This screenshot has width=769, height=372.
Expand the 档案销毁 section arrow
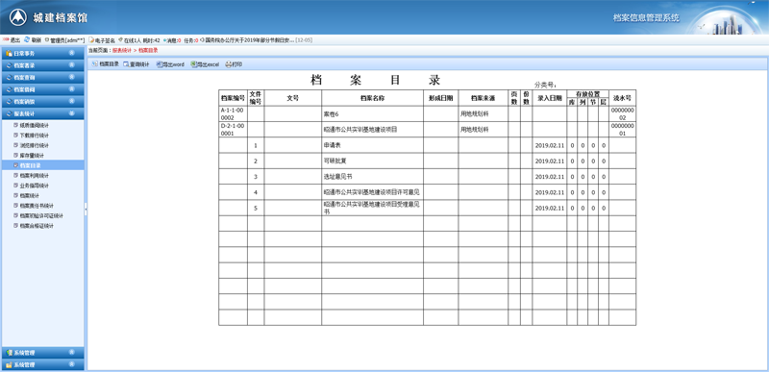pos(71,102)
